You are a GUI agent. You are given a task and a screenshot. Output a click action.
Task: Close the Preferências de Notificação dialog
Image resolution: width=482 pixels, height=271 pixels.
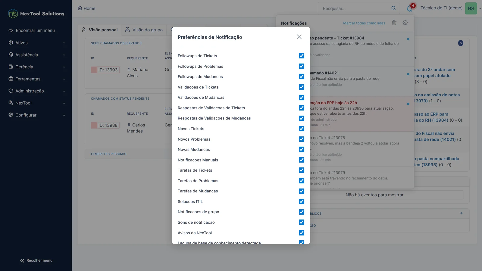pyautogui.click(x=299, y=37)
